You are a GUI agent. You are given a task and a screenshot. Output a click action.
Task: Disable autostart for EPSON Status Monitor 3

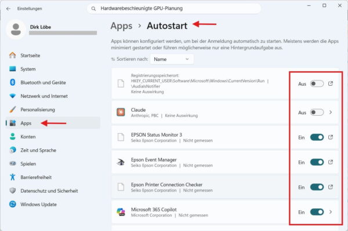tap(317, 137)
